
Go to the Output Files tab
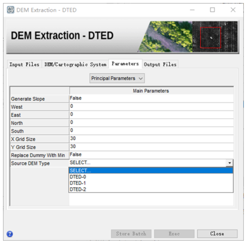(160, 64)
